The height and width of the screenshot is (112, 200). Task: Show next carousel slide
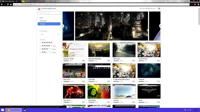coord(160,26)
